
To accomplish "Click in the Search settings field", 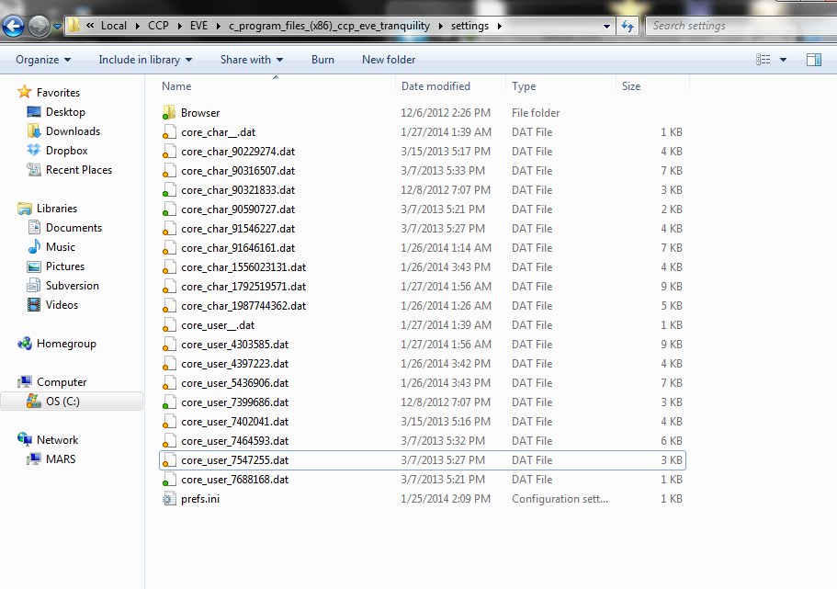I will 741,26.
